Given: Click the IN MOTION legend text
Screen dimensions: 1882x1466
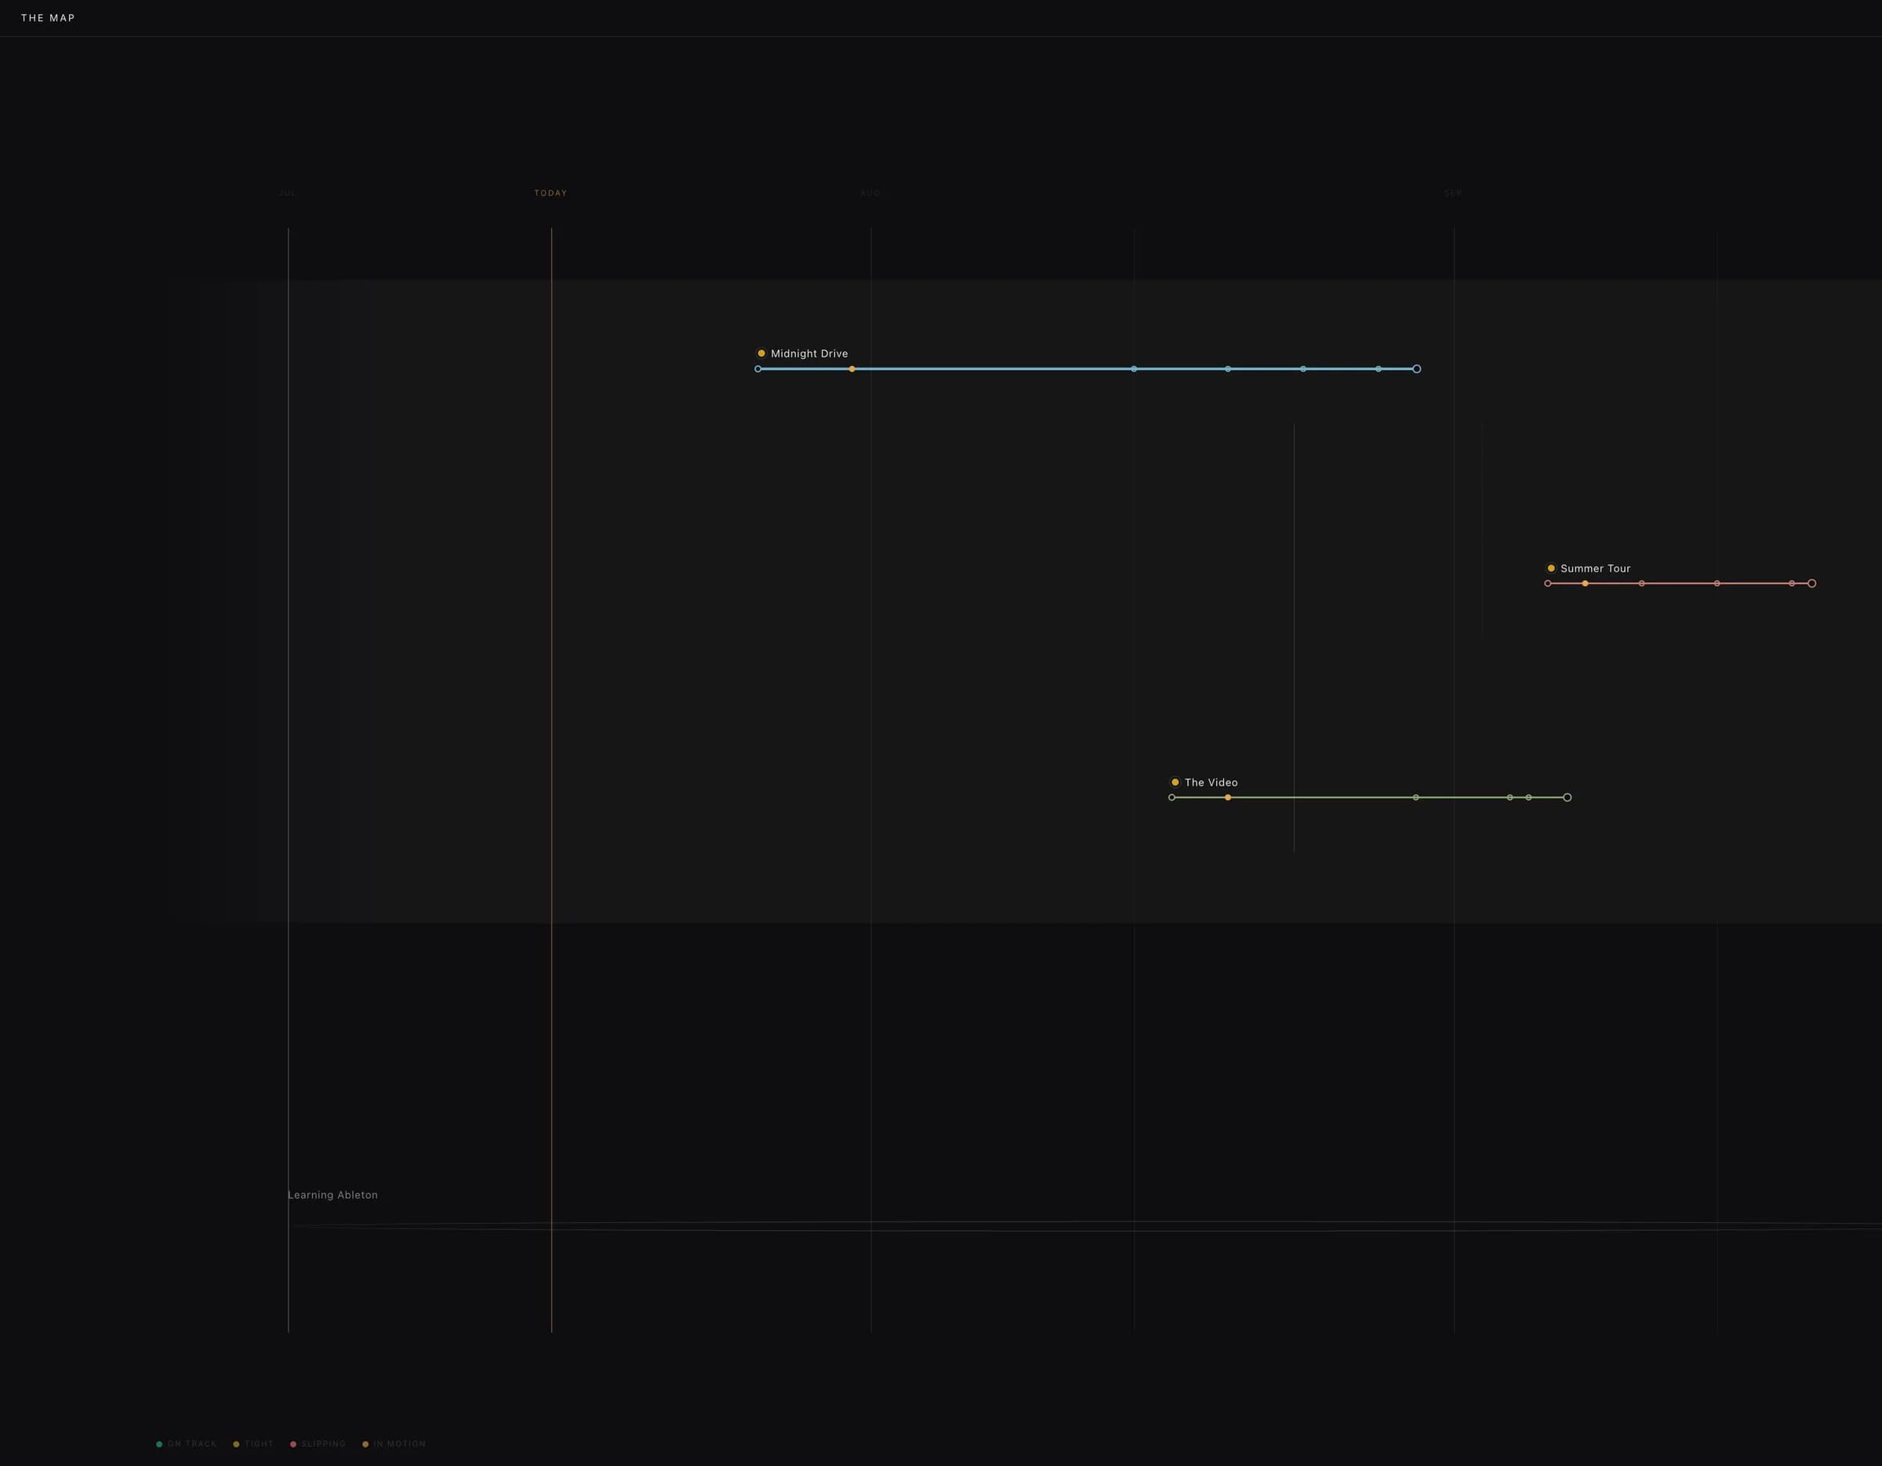Looking at the screenshot, I should pyautogui.click(x=399, y=1443).
